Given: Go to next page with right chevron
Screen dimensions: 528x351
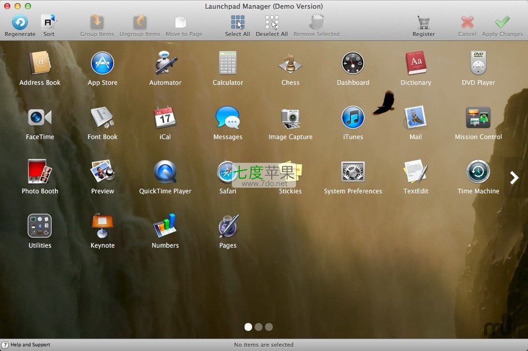Looking at the screenshot, I should coord(514,178).
